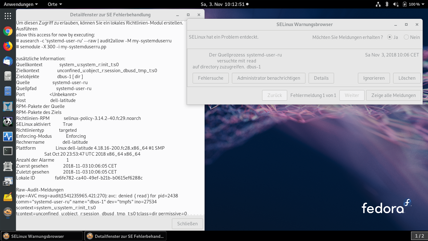Screen dimensions: 428x241
Task: Click the Schließen button
Action: pyautogui.click(x=187, y=224)
